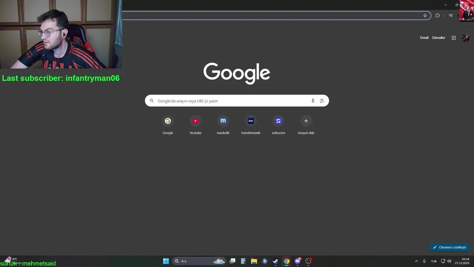Image resolution: width=474 pixels, height=267 pixels.
Task: Start voice search with the microphone icon
Action: tap(313, 101)
